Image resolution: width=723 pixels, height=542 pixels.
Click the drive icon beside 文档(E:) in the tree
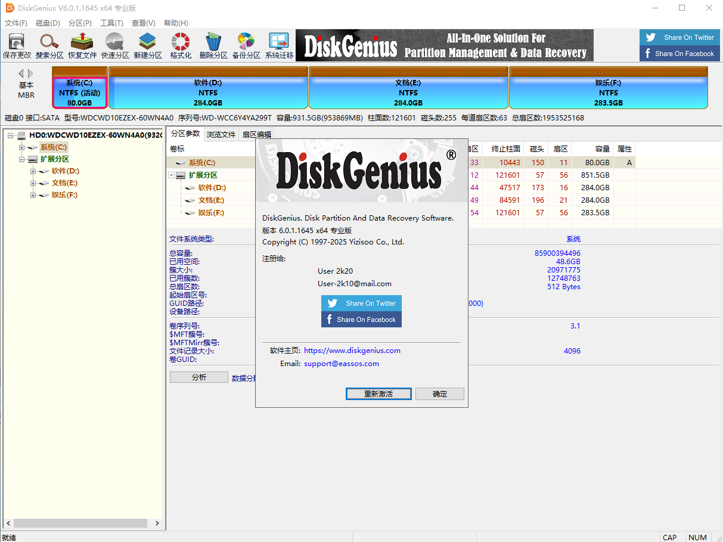point(44,183)
